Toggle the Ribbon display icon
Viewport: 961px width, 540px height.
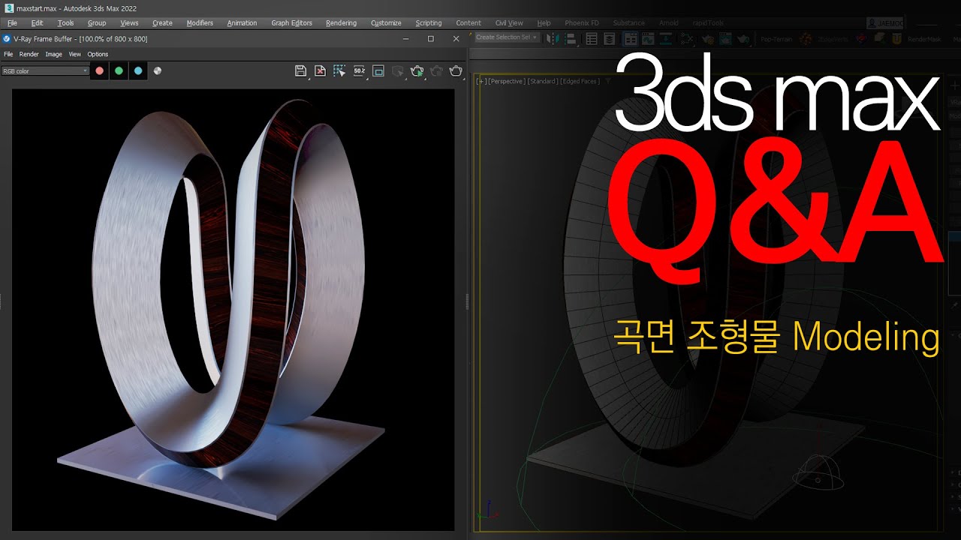click(x=631, y=37)
